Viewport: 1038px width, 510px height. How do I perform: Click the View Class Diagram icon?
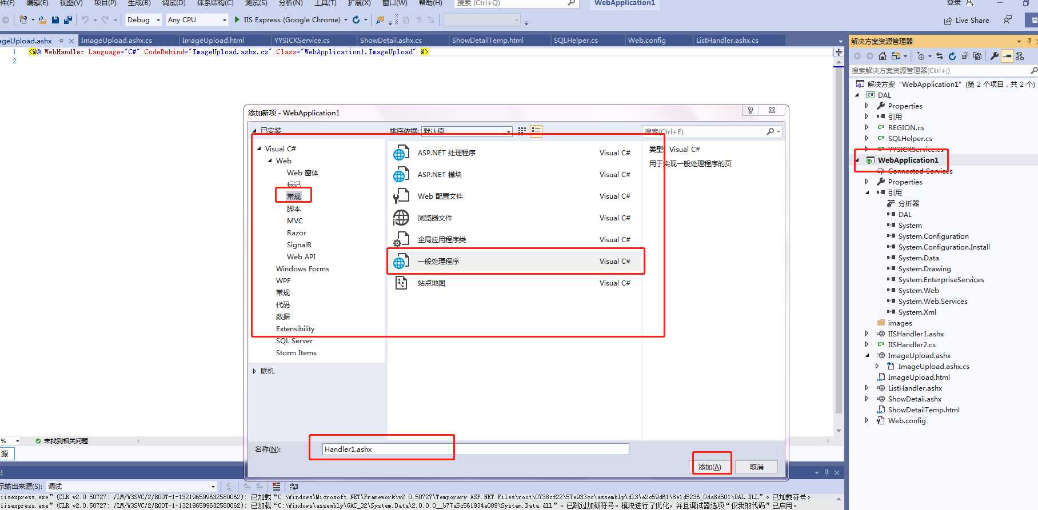1020,56
